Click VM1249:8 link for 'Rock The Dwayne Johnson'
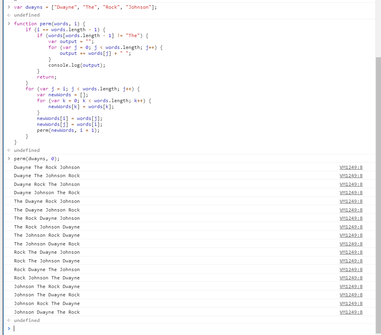This screenshot has width=381, height=335. coord(351,252)
